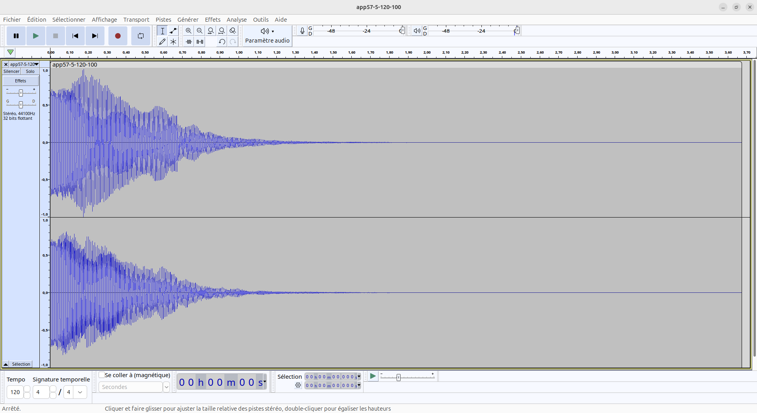Click the track gain slider
The image size is (757, 413).
point(21,93)
